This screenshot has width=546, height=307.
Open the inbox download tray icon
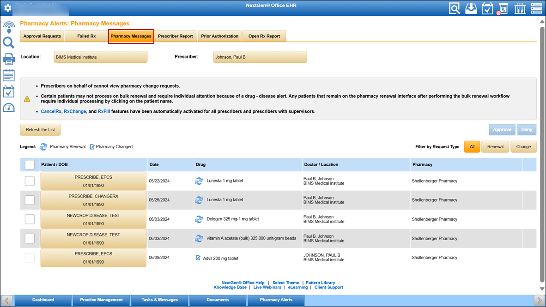(471, 9)
